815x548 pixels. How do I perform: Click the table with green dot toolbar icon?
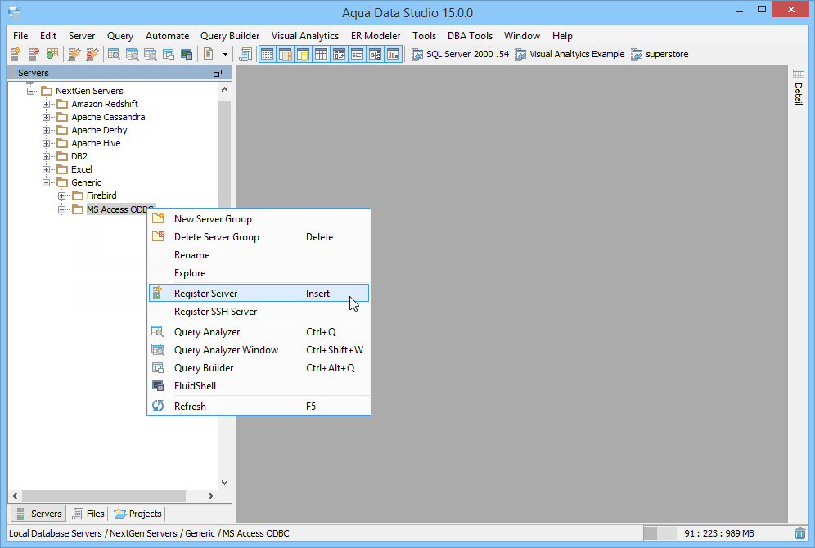pos(52,53)
